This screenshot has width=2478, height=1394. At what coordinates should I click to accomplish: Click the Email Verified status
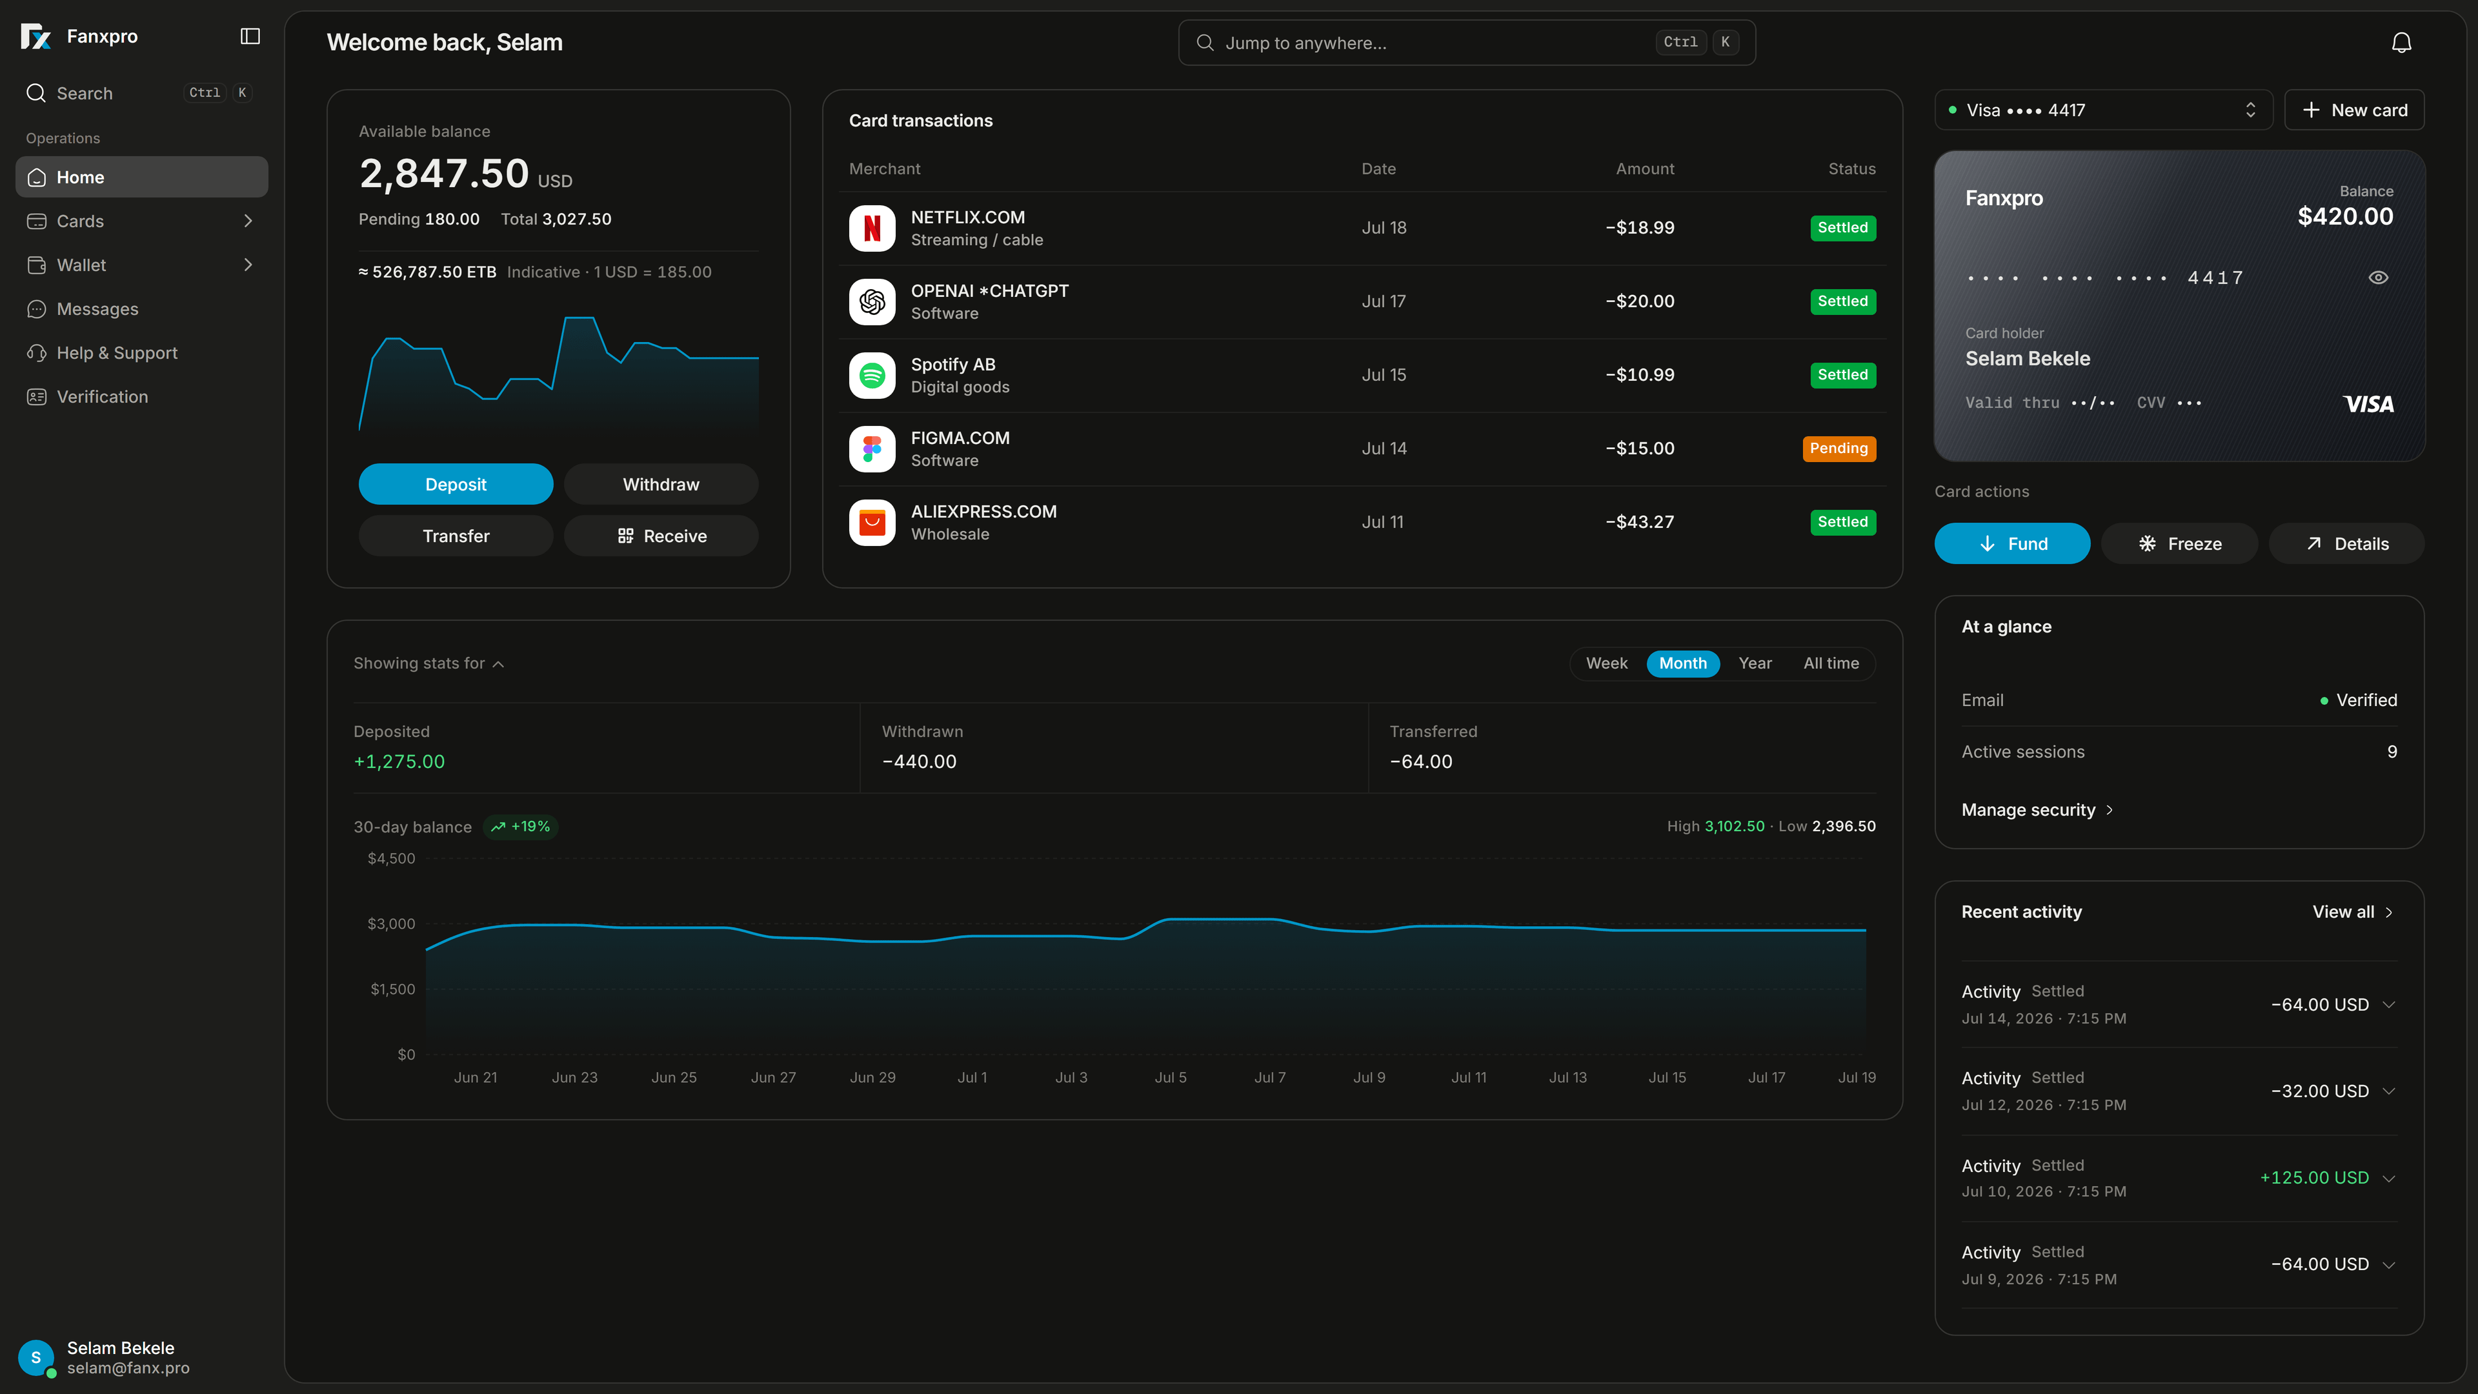point(2358,700)
